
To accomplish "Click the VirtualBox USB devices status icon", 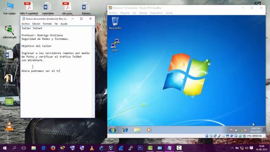I will click(219, 136).
